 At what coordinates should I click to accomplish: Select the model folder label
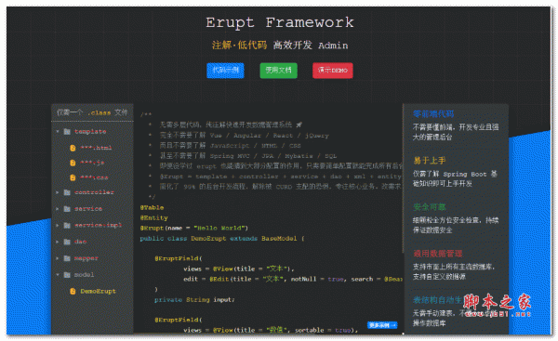(x=84, y=274)
